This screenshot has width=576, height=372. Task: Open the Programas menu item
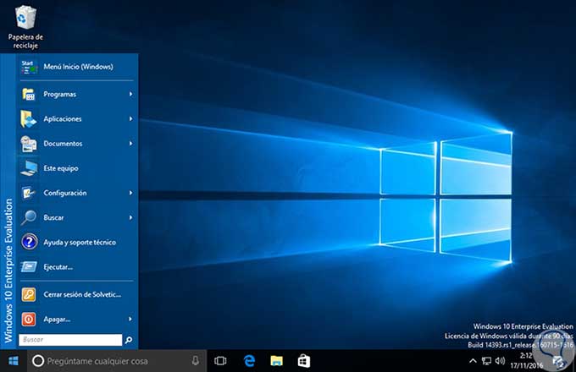[77, 94]
